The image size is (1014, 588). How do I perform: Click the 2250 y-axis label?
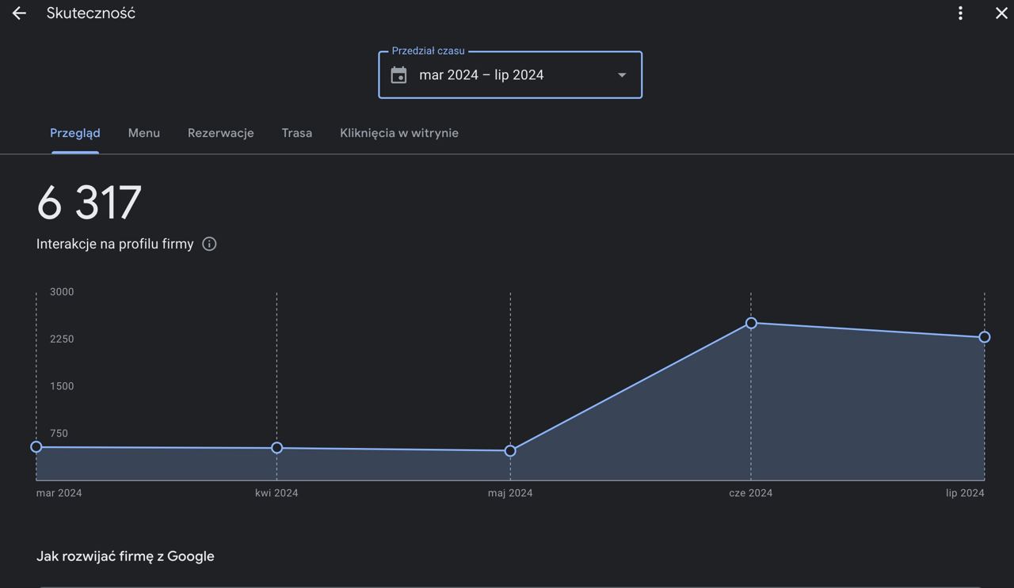(62, 340)
